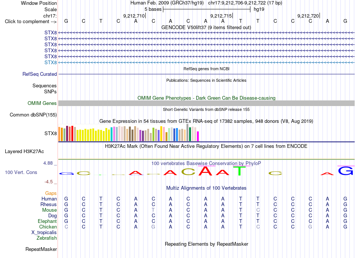Image resolution: width=355 pixels, height=258 pixels.
Task: Click the Chicken alignment row label
Action: pos(48,227)
